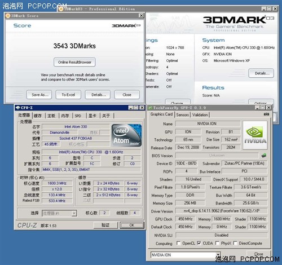The image size is (282, 265).
Task: Click the camera screenshot icon in GPU-Z
Action: point(266,114)
